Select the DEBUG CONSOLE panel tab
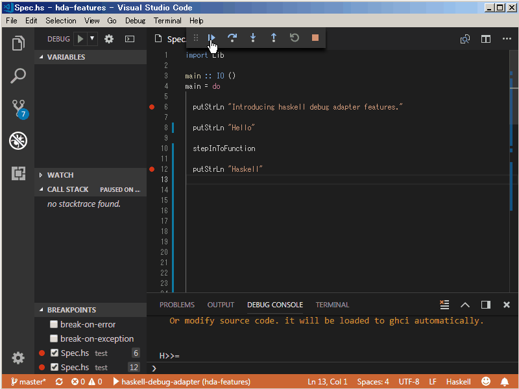This screenshot has width=519, height=389. 275,305
